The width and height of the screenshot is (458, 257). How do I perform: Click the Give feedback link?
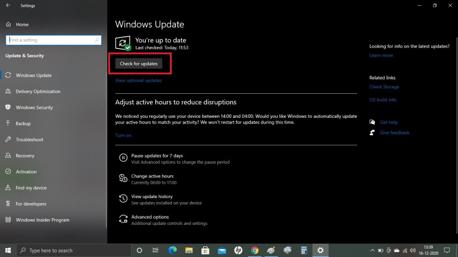coord(394,133)
